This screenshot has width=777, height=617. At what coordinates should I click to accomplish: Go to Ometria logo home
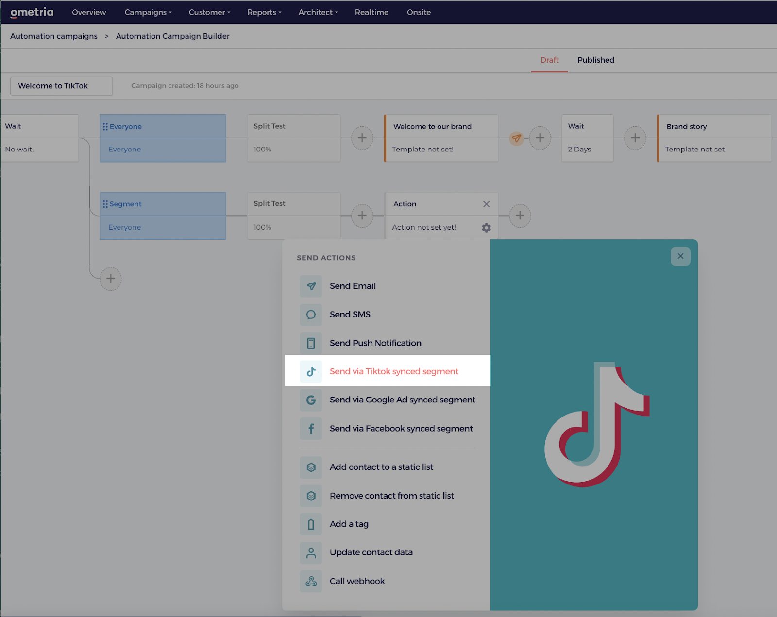[32, 12]
